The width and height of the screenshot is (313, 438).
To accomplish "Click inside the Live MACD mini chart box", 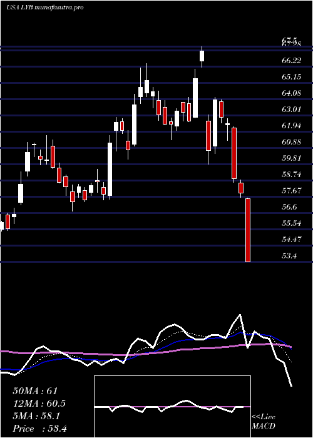I will tap(172, 407).
